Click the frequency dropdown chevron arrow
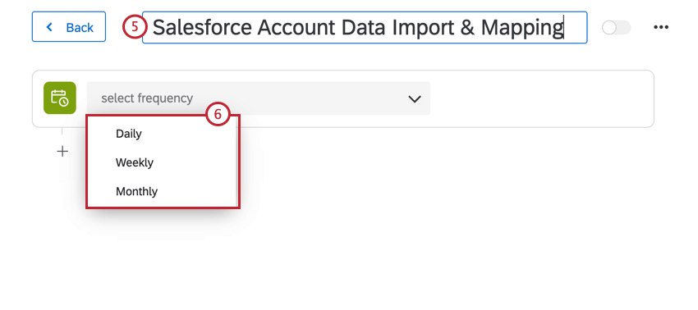This screenshot has width=698, height=310. coord(415,98)
